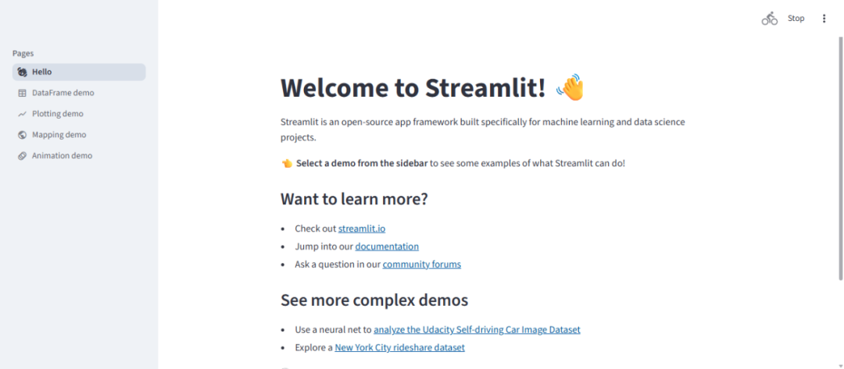The height and width of the screenshot is (369, 844).
Task: Click the 'See more complex demos' heading
Action: [x=374, y=300]
